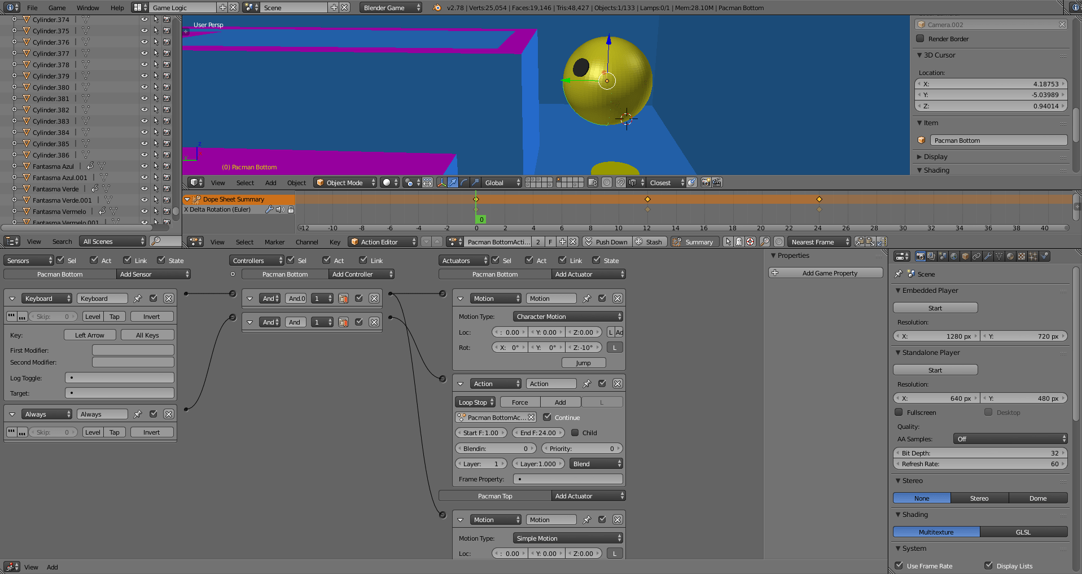The height and width of the screenshot is (574, 1082).
Task: Pin the Keyboard sensor
Action: [x=137, y=299]
